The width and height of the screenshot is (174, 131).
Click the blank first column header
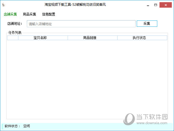tap(13, 38)
